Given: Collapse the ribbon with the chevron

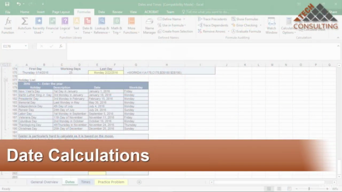Looking at the screenshot, I should [338, 38].
